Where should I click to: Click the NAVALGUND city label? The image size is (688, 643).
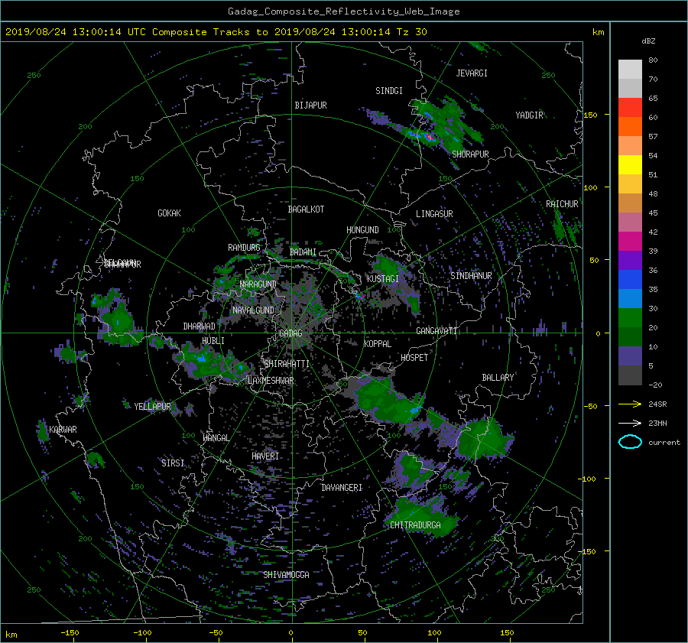point(253,310)
